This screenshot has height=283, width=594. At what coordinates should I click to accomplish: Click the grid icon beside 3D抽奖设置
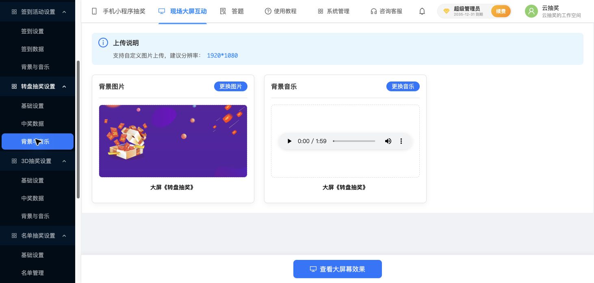(14, 161)
